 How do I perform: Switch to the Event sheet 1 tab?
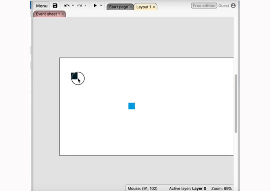(x=48, y=14)
